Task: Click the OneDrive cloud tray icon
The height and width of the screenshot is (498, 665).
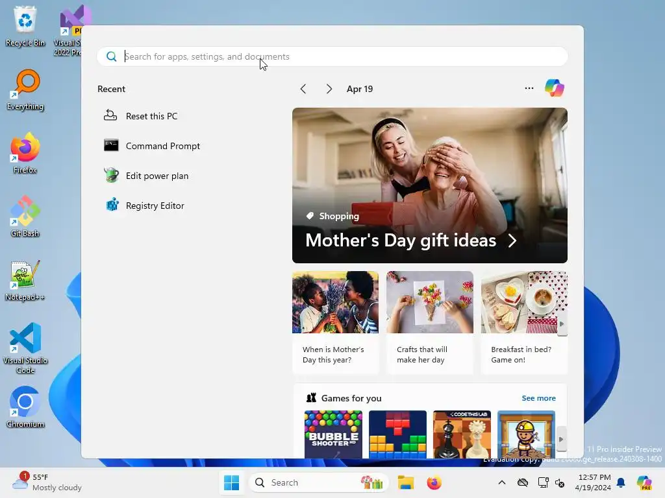Action: point(523,482)
